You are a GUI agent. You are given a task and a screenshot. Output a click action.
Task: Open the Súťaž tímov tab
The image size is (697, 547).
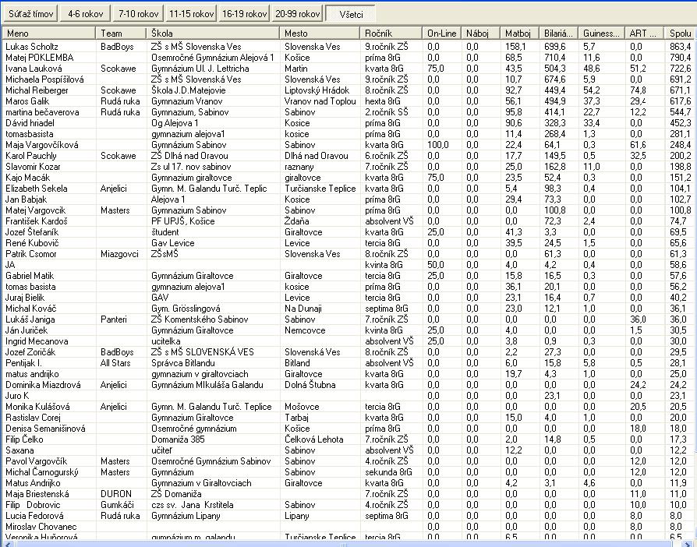30,14
